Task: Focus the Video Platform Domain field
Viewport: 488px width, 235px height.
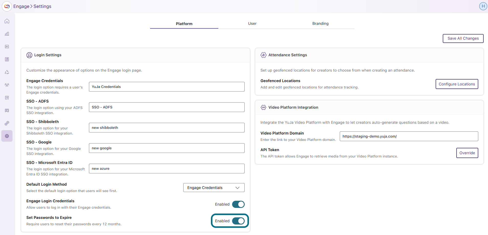Action: tap(409, 136)
